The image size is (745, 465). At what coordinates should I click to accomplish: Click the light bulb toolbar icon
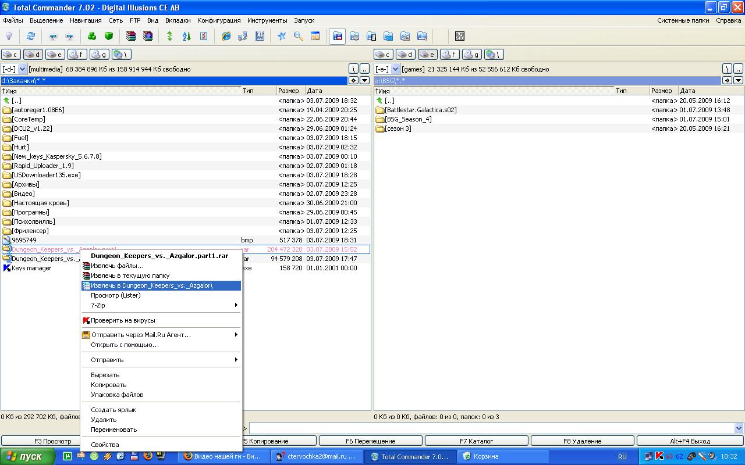(x=9, y=36)
